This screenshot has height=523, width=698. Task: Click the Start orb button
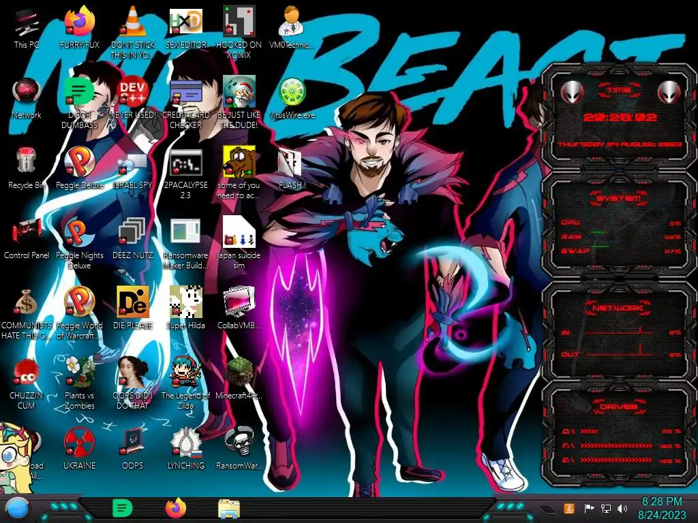[16, 509]
